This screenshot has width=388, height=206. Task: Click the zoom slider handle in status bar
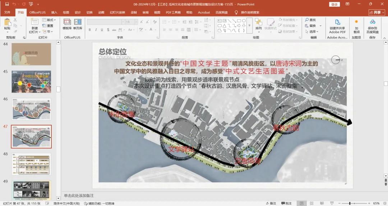pos(350,203)
